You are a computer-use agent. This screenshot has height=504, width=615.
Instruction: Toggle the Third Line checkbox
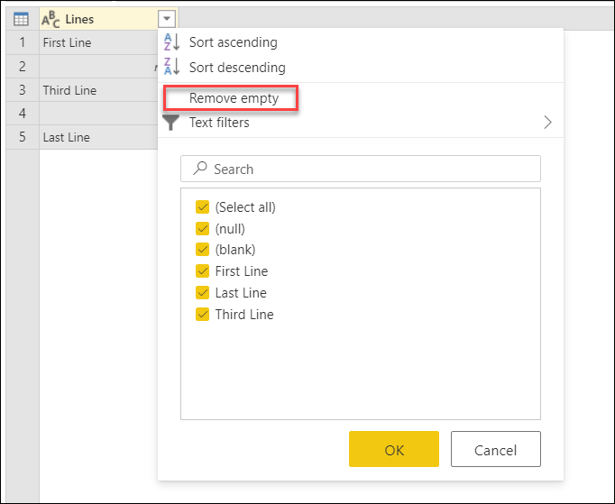coord(202,314)
